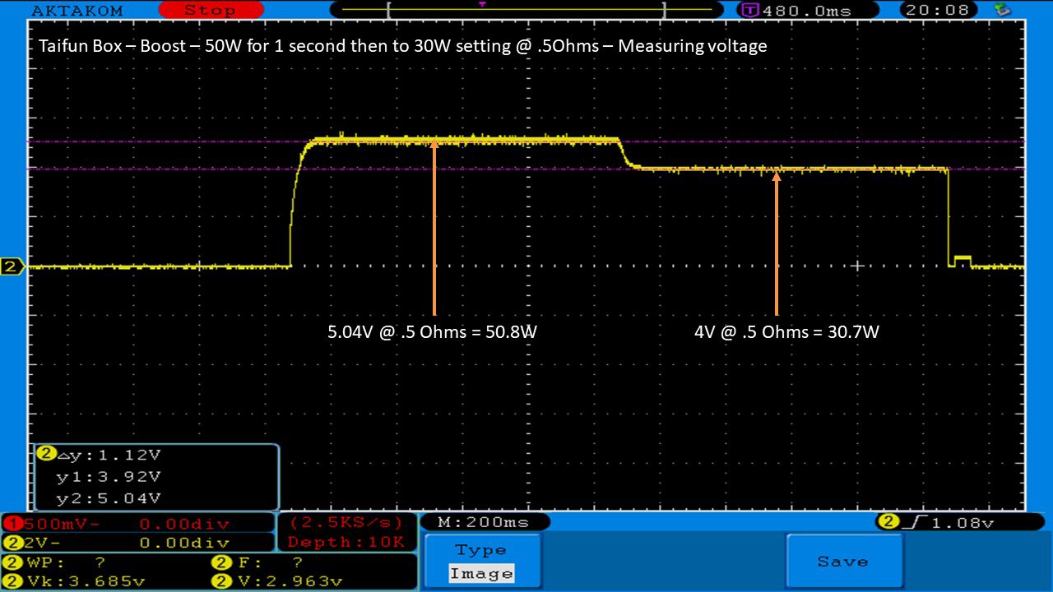Open the M:200ms timebase setting
This screenshot has width=1053, height=592.
coord(485,522)
